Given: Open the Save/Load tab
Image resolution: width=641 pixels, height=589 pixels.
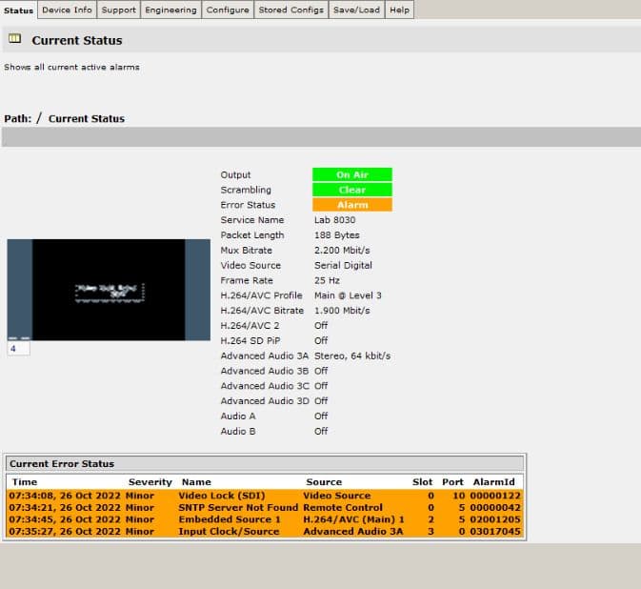Looking at the screenshot, I should pyautogui.click(x=356, y=10).
